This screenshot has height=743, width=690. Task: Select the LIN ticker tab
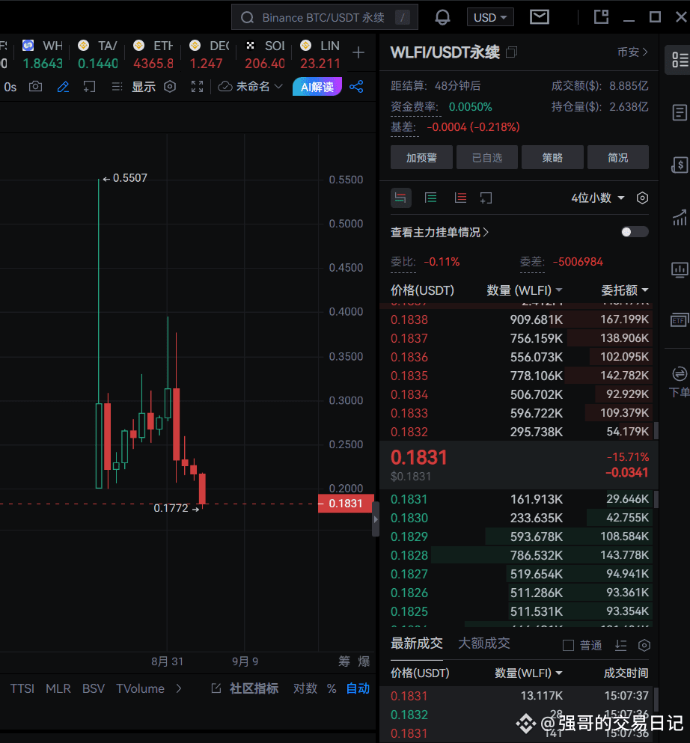tap(320, 55)
